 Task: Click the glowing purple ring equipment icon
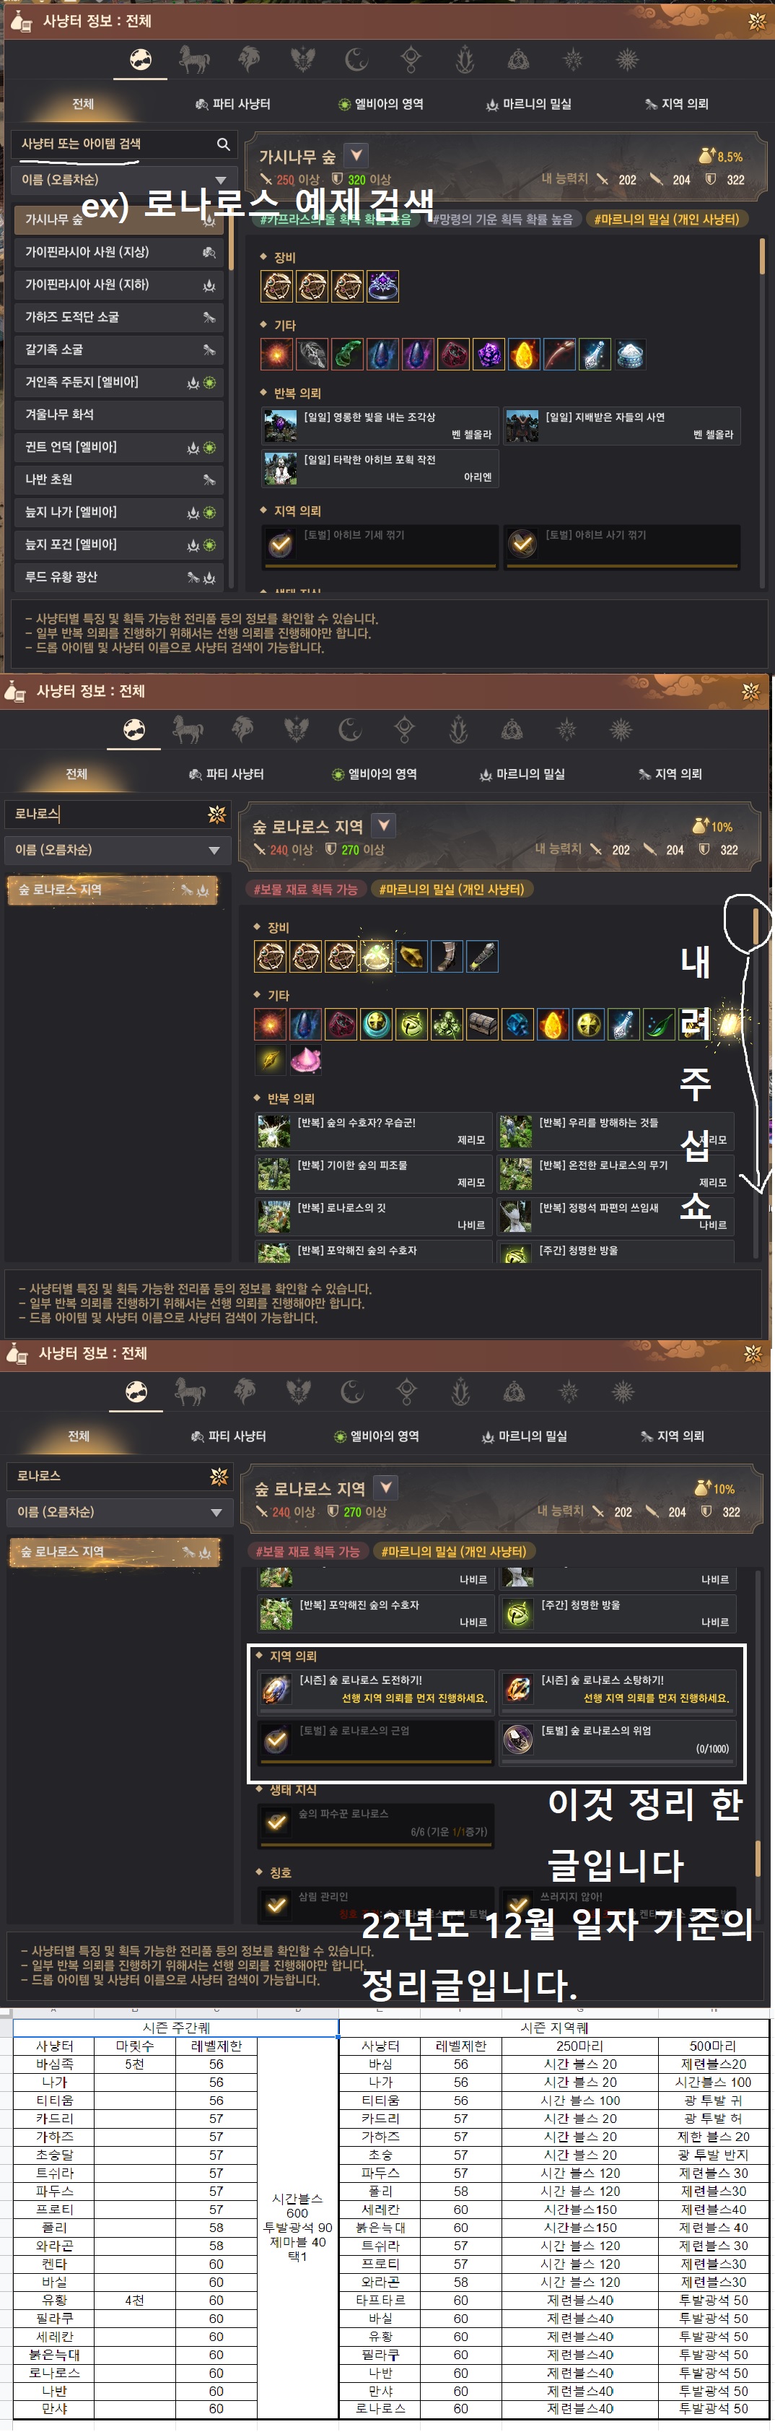[x=382, y=286]
